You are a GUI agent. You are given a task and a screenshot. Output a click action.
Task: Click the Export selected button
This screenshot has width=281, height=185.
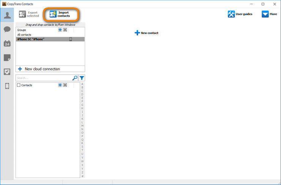click(29, 14)
